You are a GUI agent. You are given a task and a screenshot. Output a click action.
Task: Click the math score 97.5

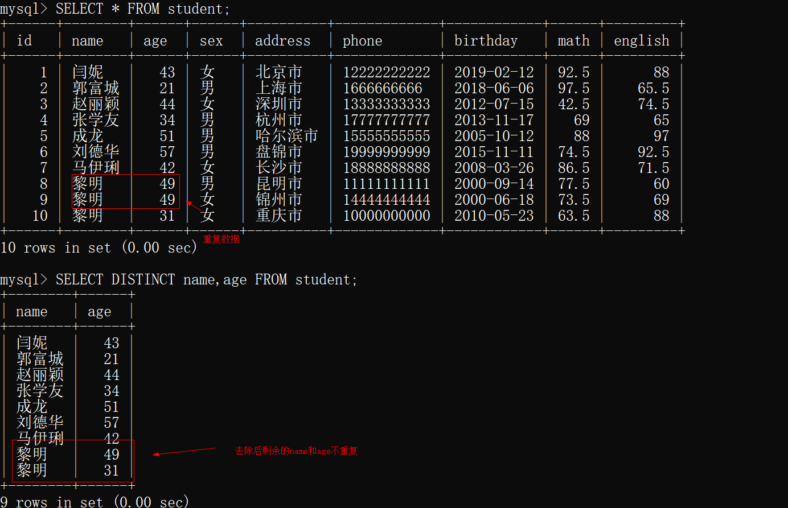click(573, 88)
